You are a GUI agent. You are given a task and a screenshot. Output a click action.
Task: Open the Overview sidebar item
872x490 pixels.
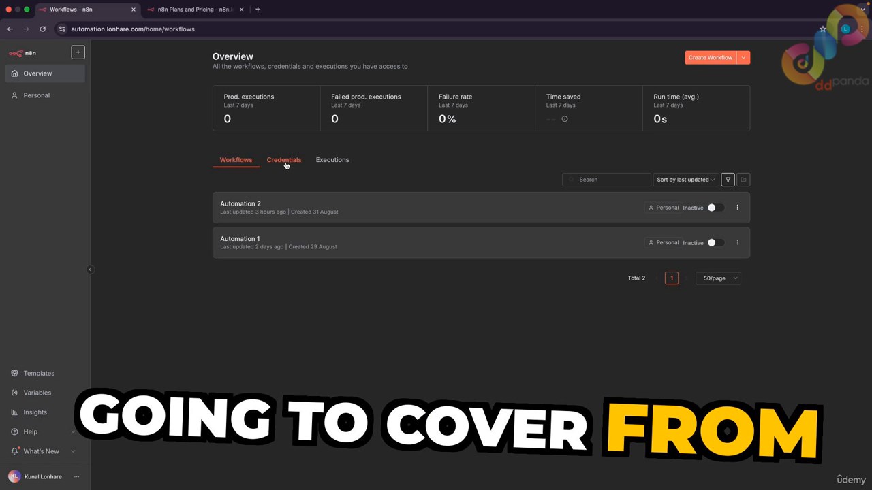[x=45, y=73]
